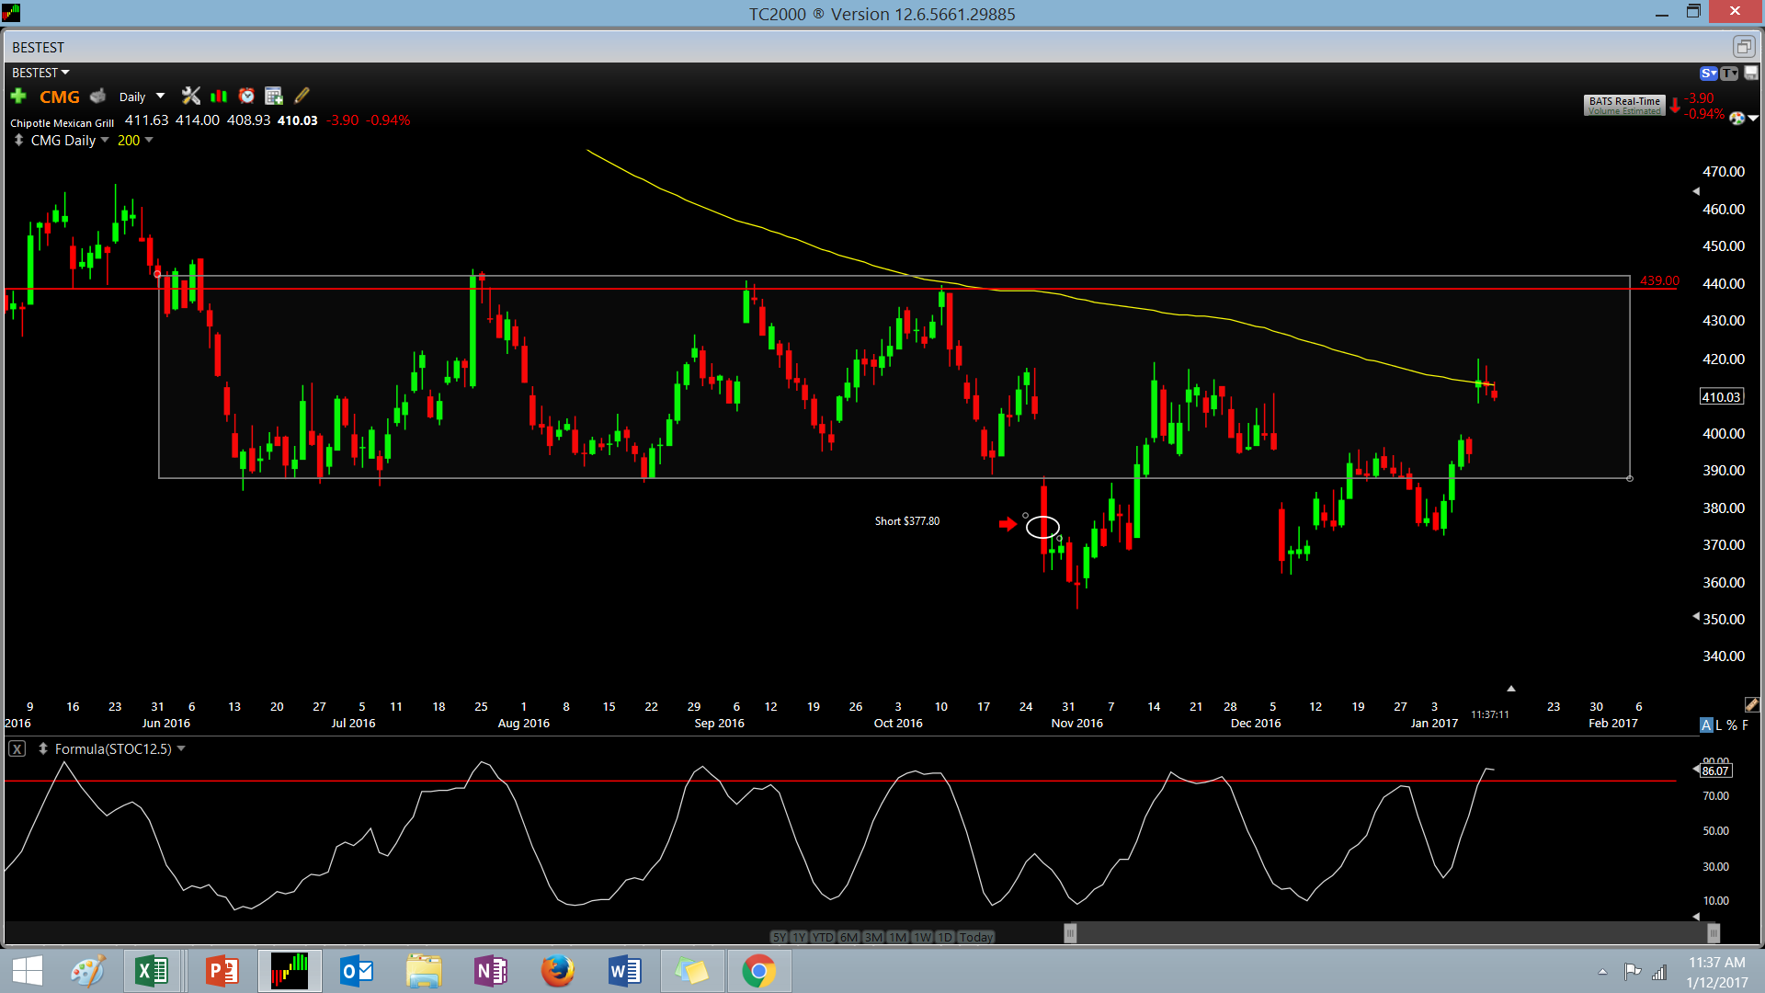The image size is (1765, 993).
Task: Click the 410.03 current price label
Action: click(1721, 397)
